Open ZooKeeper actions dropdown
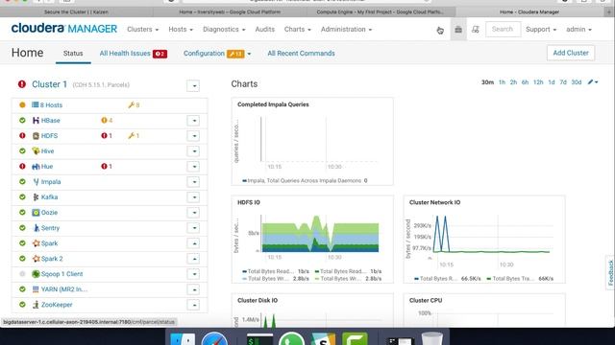 coord(194,305)
